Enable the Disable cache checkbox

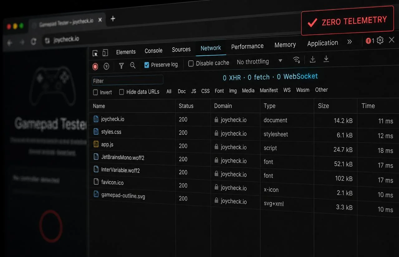(x=191, y=64)
